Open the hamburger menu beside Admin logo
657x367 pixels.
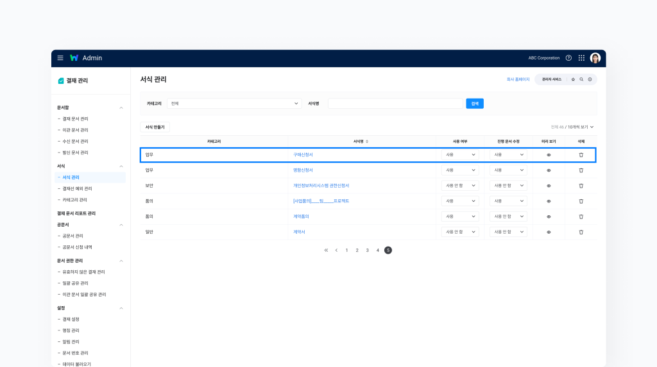point(60,58)
